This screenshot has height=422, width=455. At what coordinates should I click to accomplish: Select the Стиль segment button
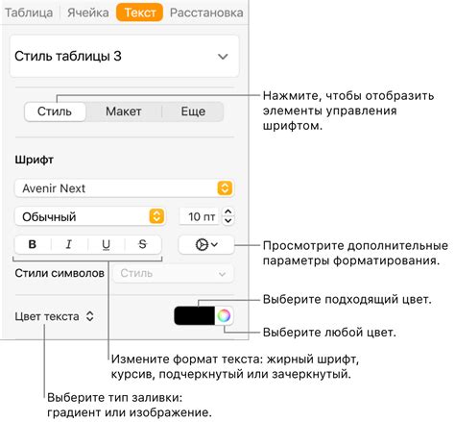[55, 112]
